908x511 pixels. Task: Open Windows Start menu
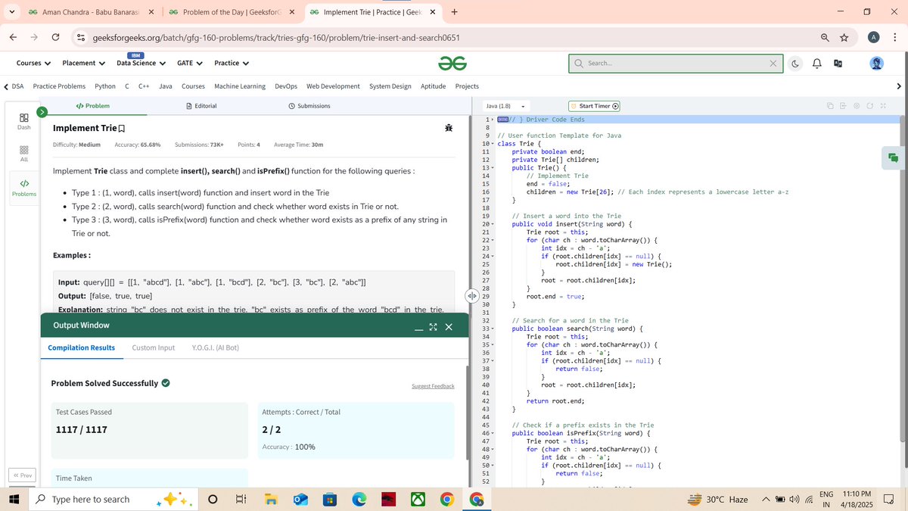coord(14,499)
